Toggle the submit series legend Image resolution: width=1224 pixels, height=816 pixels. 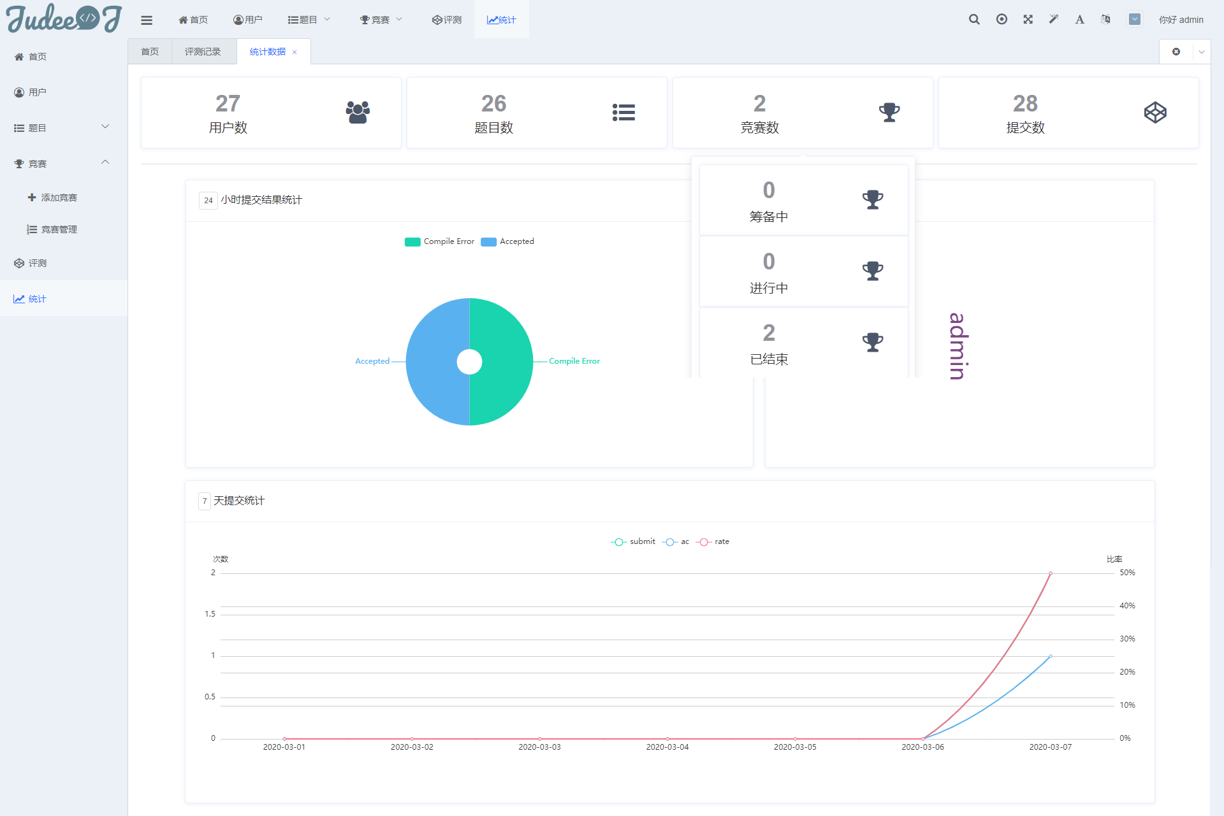point(633,541)
